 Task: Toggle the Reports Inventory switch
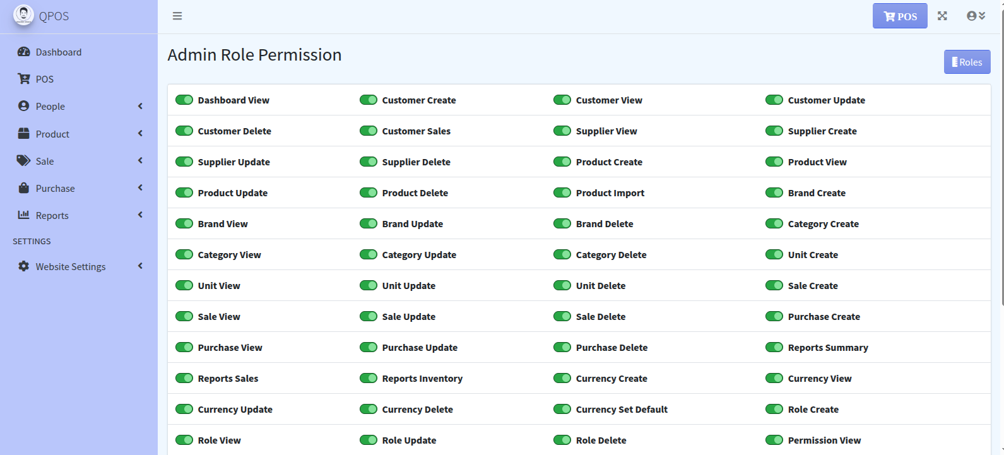click(x=369, y=378)
